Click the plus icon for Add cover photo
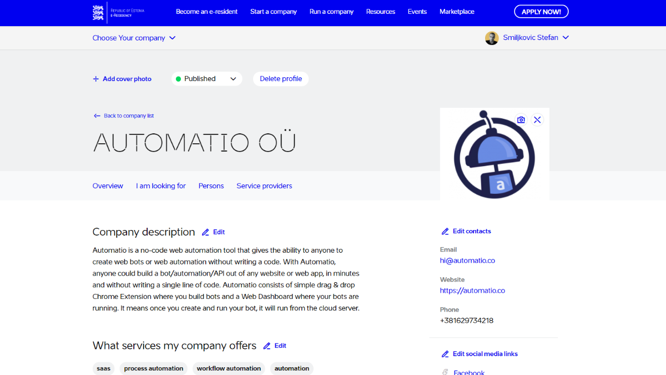The height and width of the screenshot is (375, 666). (x=96, y=79)
